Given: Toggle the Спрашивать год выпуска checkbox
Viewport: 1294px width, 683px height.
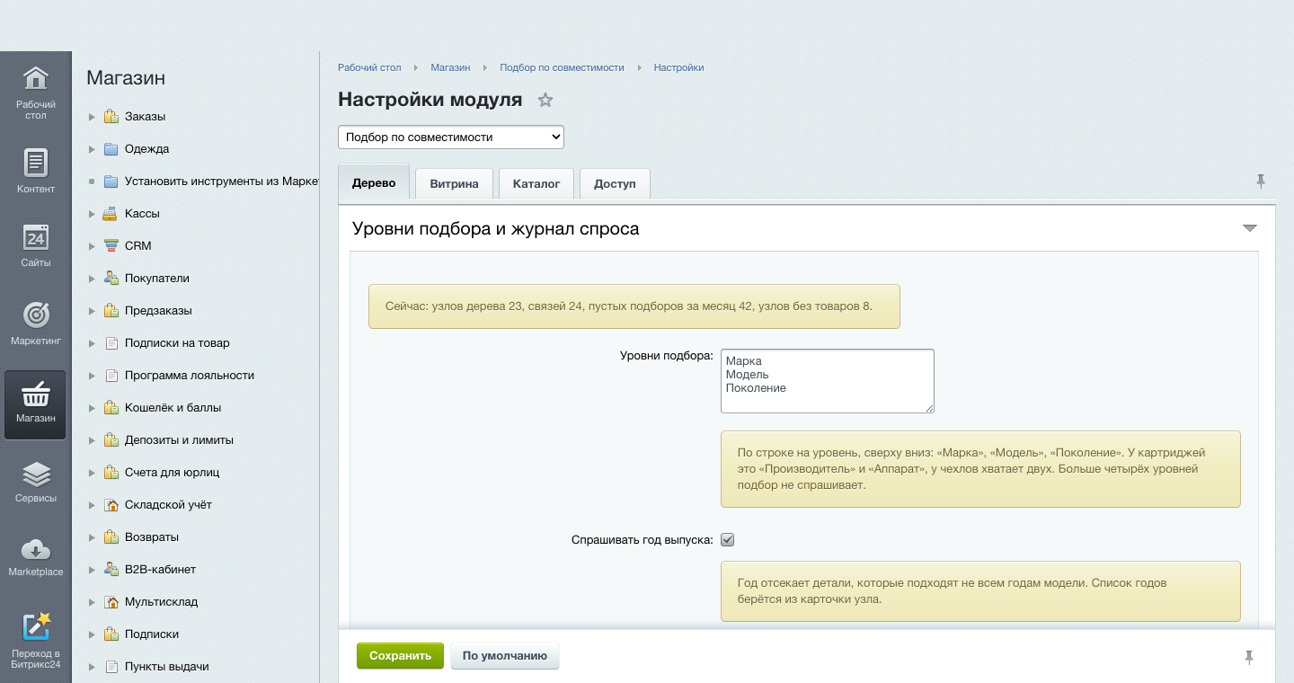Looking at the screenshot, I should (728, 540).
